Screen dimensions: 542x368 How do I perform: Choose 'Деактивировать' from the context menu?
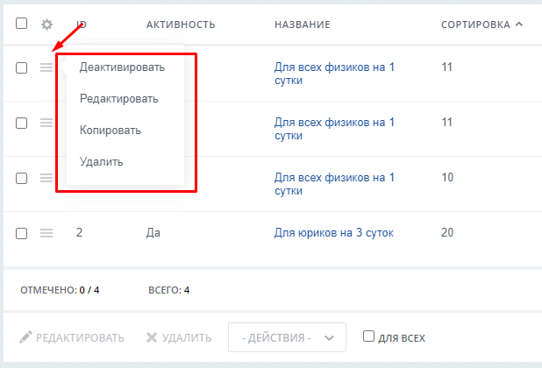123,67
